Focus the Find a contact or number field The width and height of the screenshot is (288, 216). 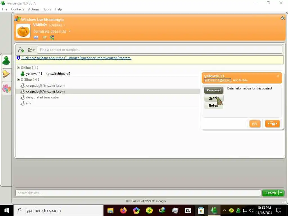click(159, 50)
